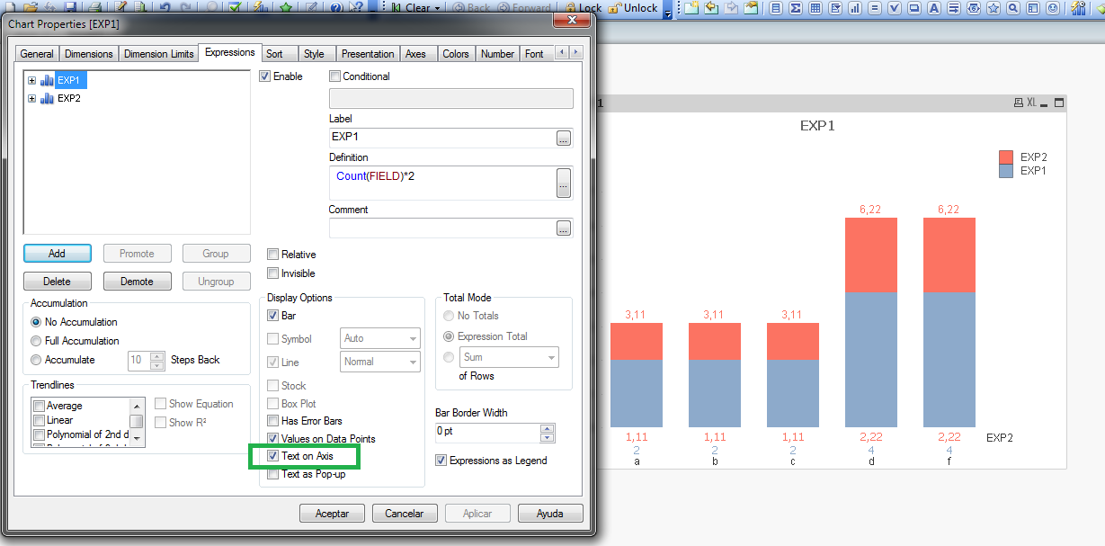Click the Demote button
Viewport: 1105px width, 546px height.
(x=137, y=282)
